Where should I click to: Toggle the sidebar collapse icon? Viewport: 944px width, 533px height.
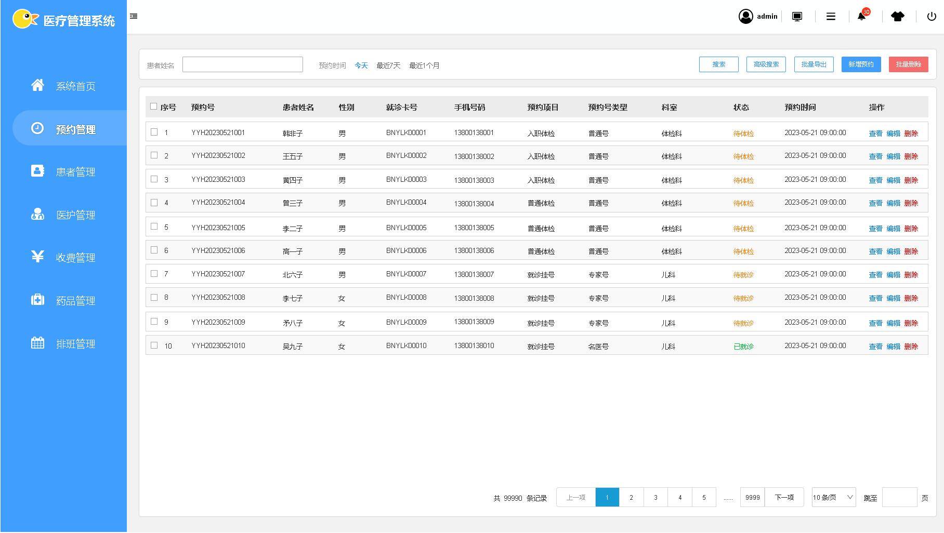coord(134,16)
